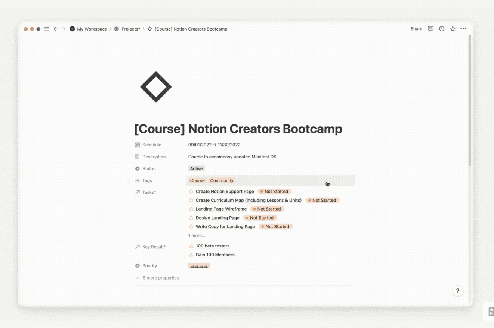
Task: Expand the 1 more… tasks link
Action: pos(197,236)
